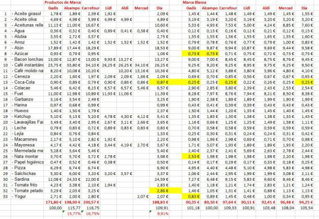Click the Dia header under Productos de Marca
Screen dimensions: 319x219
click(x=160, y=8)
